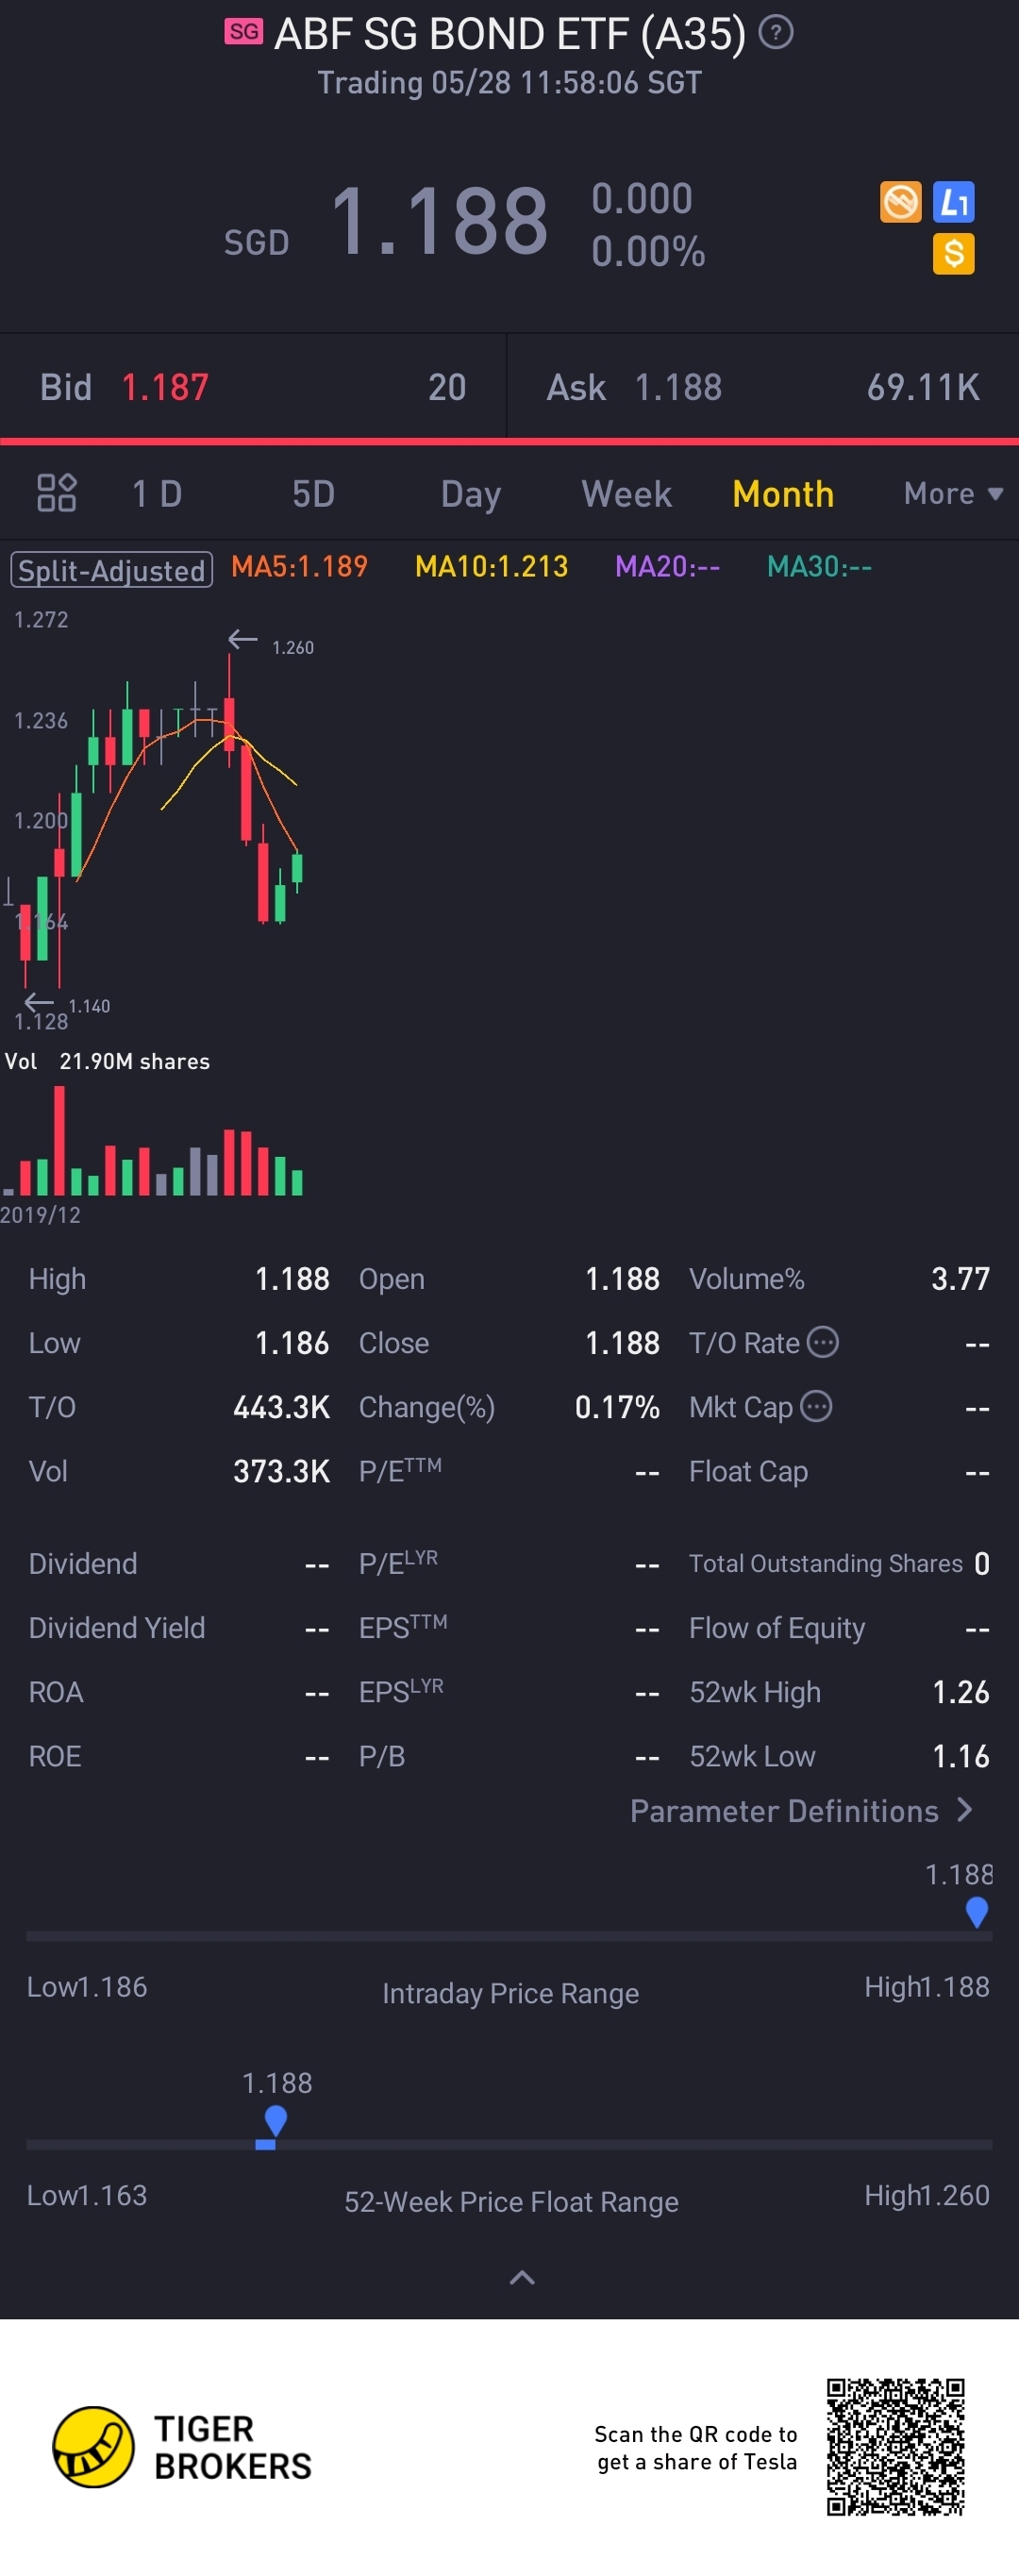This screenshot has height=2576, width=1019.
Task: Tap the T/O Rate info icon
Action: tap(822, 1342)
